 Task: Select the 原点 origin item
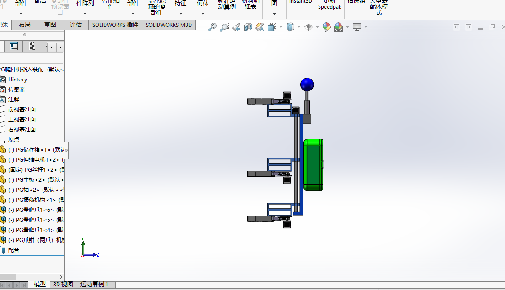click(x=14, y=139)
